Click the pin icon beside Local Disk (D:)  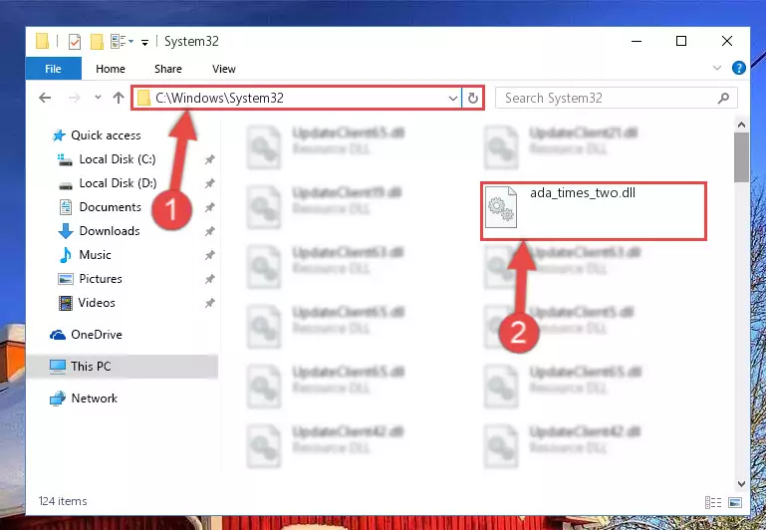(x=209, y=183)
